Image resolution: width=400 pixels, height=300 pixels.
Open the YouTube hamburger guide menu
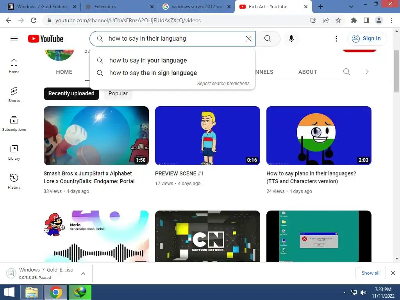click(x=14, y=39)
